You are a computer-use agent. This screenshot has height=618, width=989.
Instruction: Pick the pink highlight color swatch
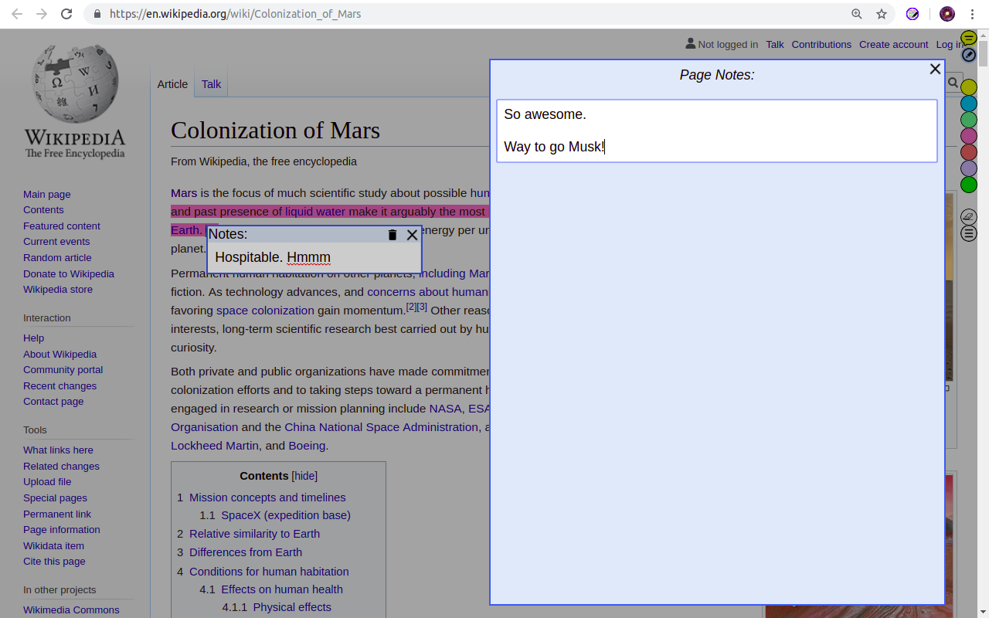[x=968, y=136]
